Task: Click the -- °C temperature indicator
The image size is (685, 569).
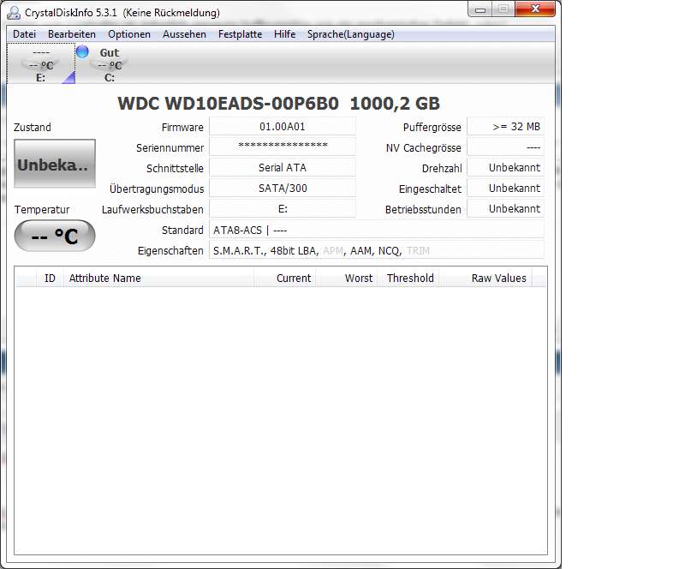Action: coord(55,236)
